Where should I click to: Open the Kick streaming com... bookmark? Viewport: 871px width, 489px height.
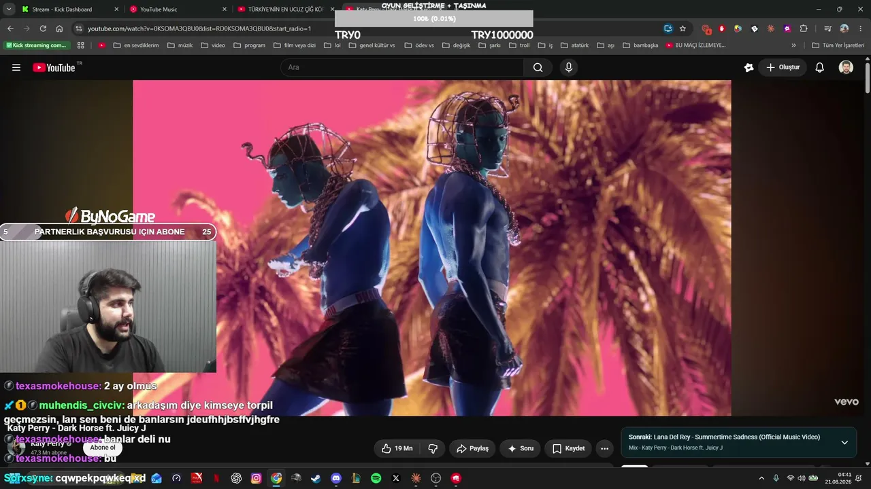tap(37, 46)
